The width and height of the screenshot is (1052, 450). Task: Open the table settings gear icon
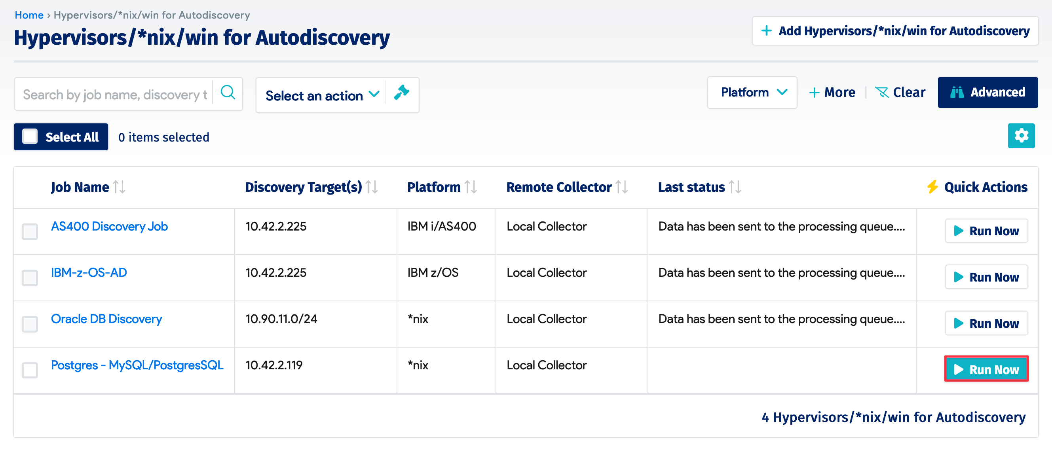pos(1021,136)
